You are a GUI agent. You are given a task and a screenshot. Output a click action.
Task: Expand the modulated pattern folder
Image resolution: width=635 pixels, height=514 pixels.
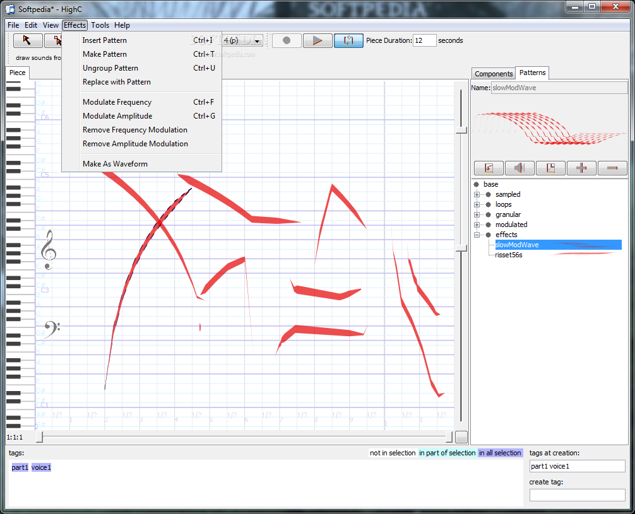point(477,225)
